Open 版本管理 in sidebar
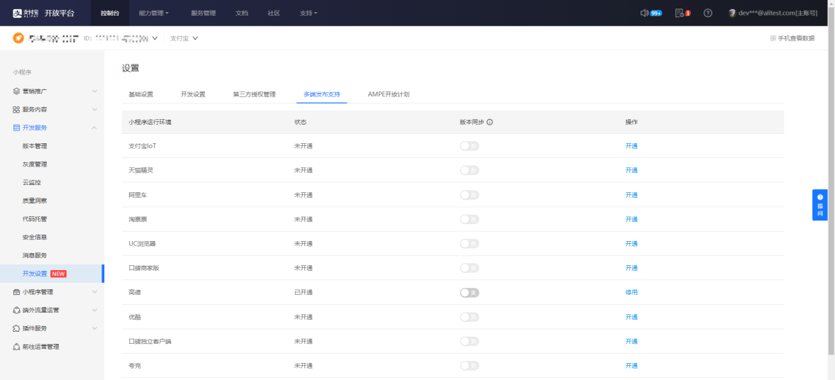Viewport: 835px width, 380px height. (x=35, y=146)
